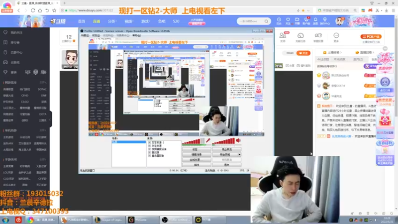Open the 云游戏 cloud gaming sidebar item

click(15, 62)
